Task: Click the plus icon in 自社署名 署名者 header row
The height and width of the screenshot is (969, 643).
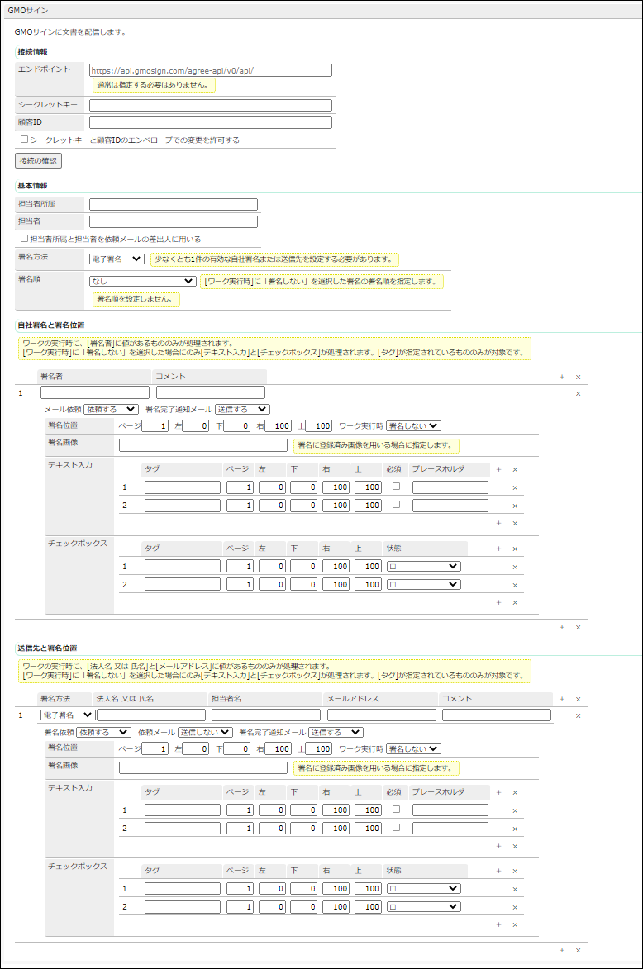Action: point(562,377)
